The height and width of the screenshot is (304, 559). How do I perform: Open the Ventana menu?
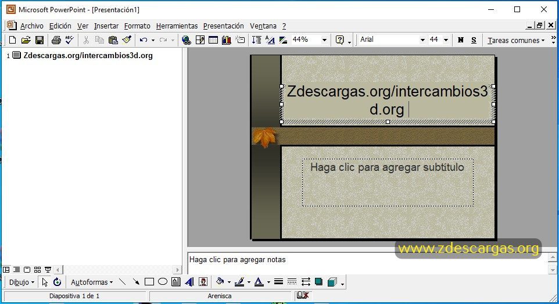[263, 26]
